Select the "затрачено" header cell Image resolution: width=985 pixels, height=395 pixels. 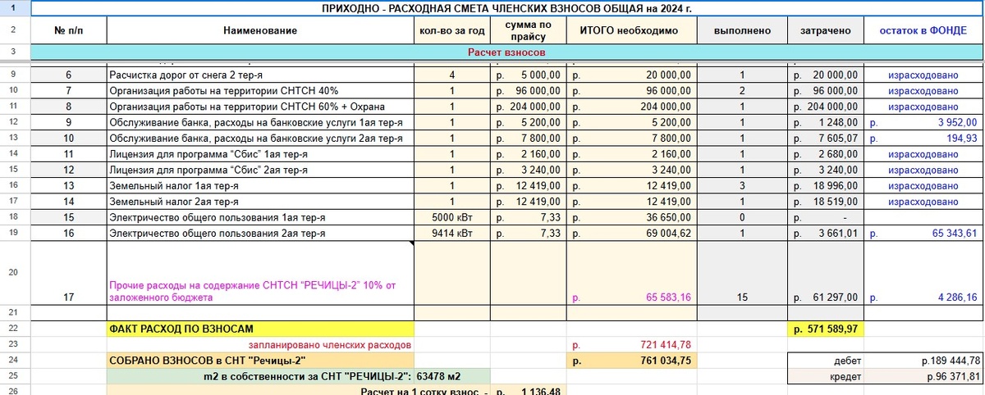tap(826, 31)
